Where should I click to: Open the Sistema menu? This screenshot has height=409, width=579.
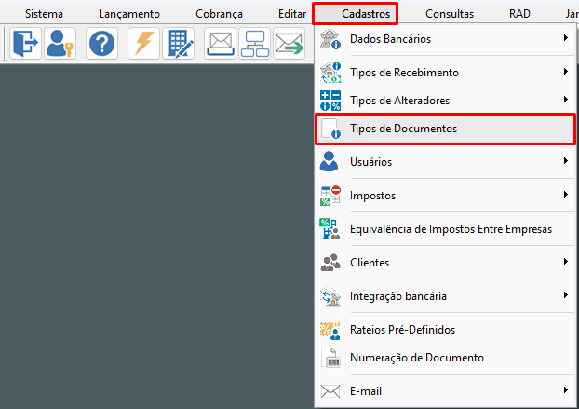pyautogui.click(x=44, y=14)
